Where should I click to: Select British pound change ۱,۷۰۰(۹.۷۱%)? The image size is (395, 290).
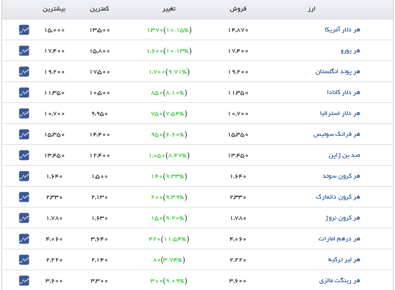pyautogui.click(x=169, y=72)
